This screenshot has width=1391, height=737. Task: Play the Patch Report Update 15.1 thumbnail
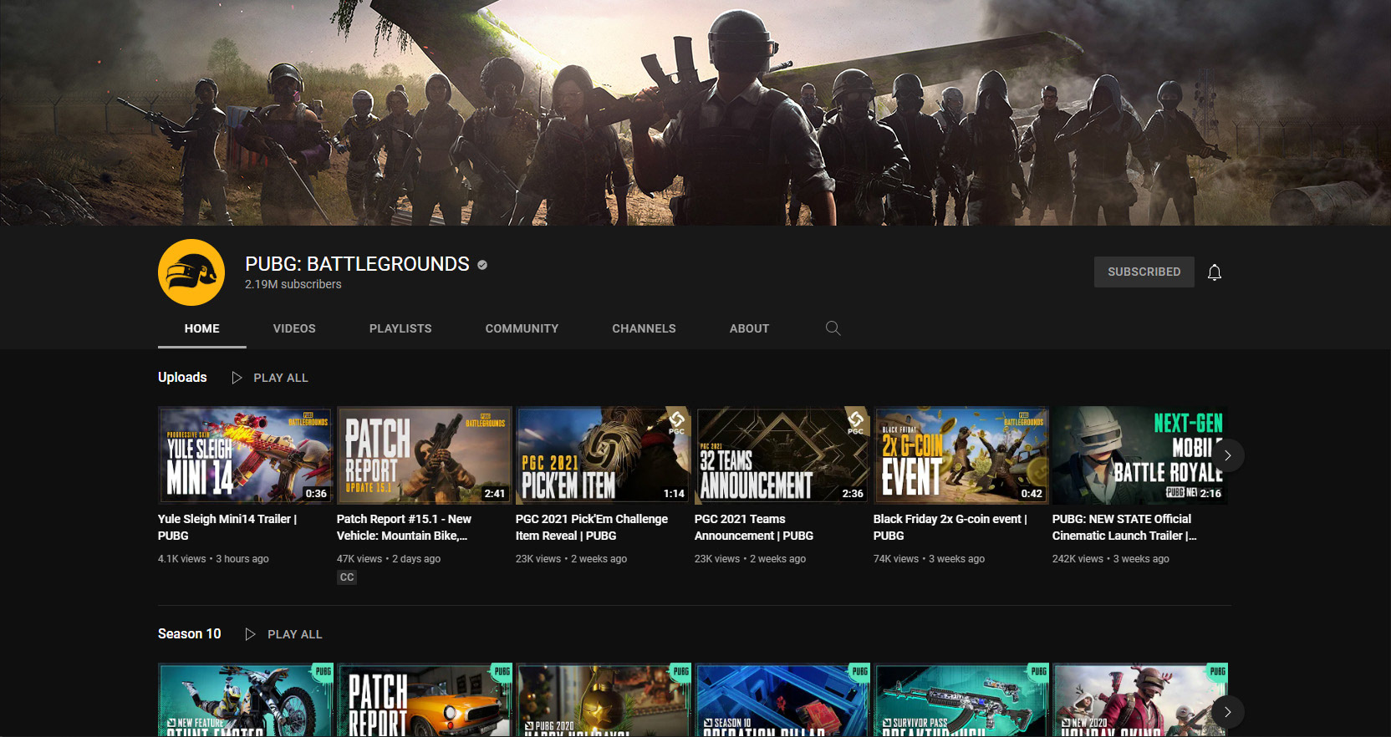(x=424, y=455)
